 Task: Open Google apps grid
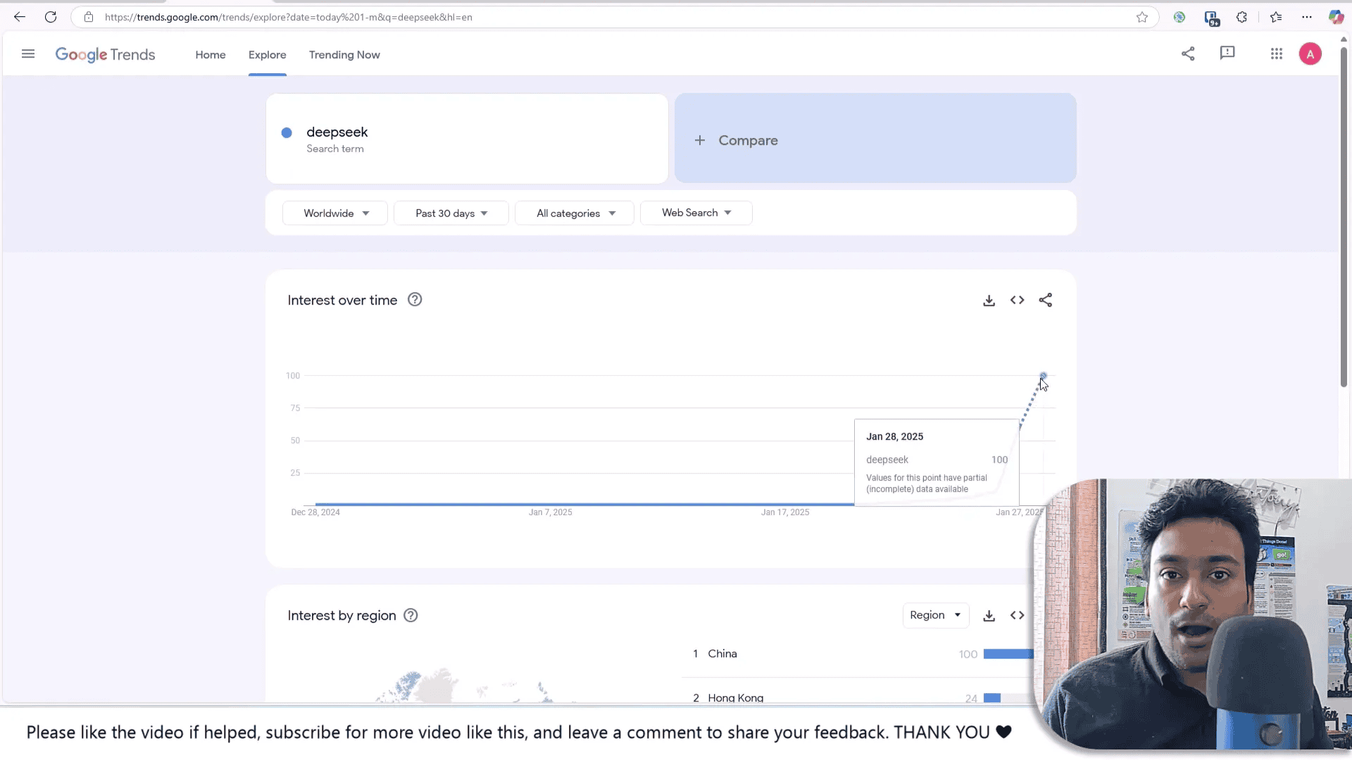click(x=1277, y=53)
